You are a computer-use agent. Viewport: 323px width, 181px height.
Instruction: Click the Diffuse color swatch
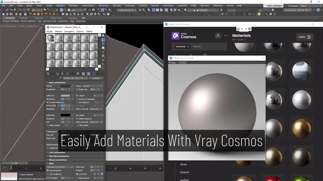(65, 86)
